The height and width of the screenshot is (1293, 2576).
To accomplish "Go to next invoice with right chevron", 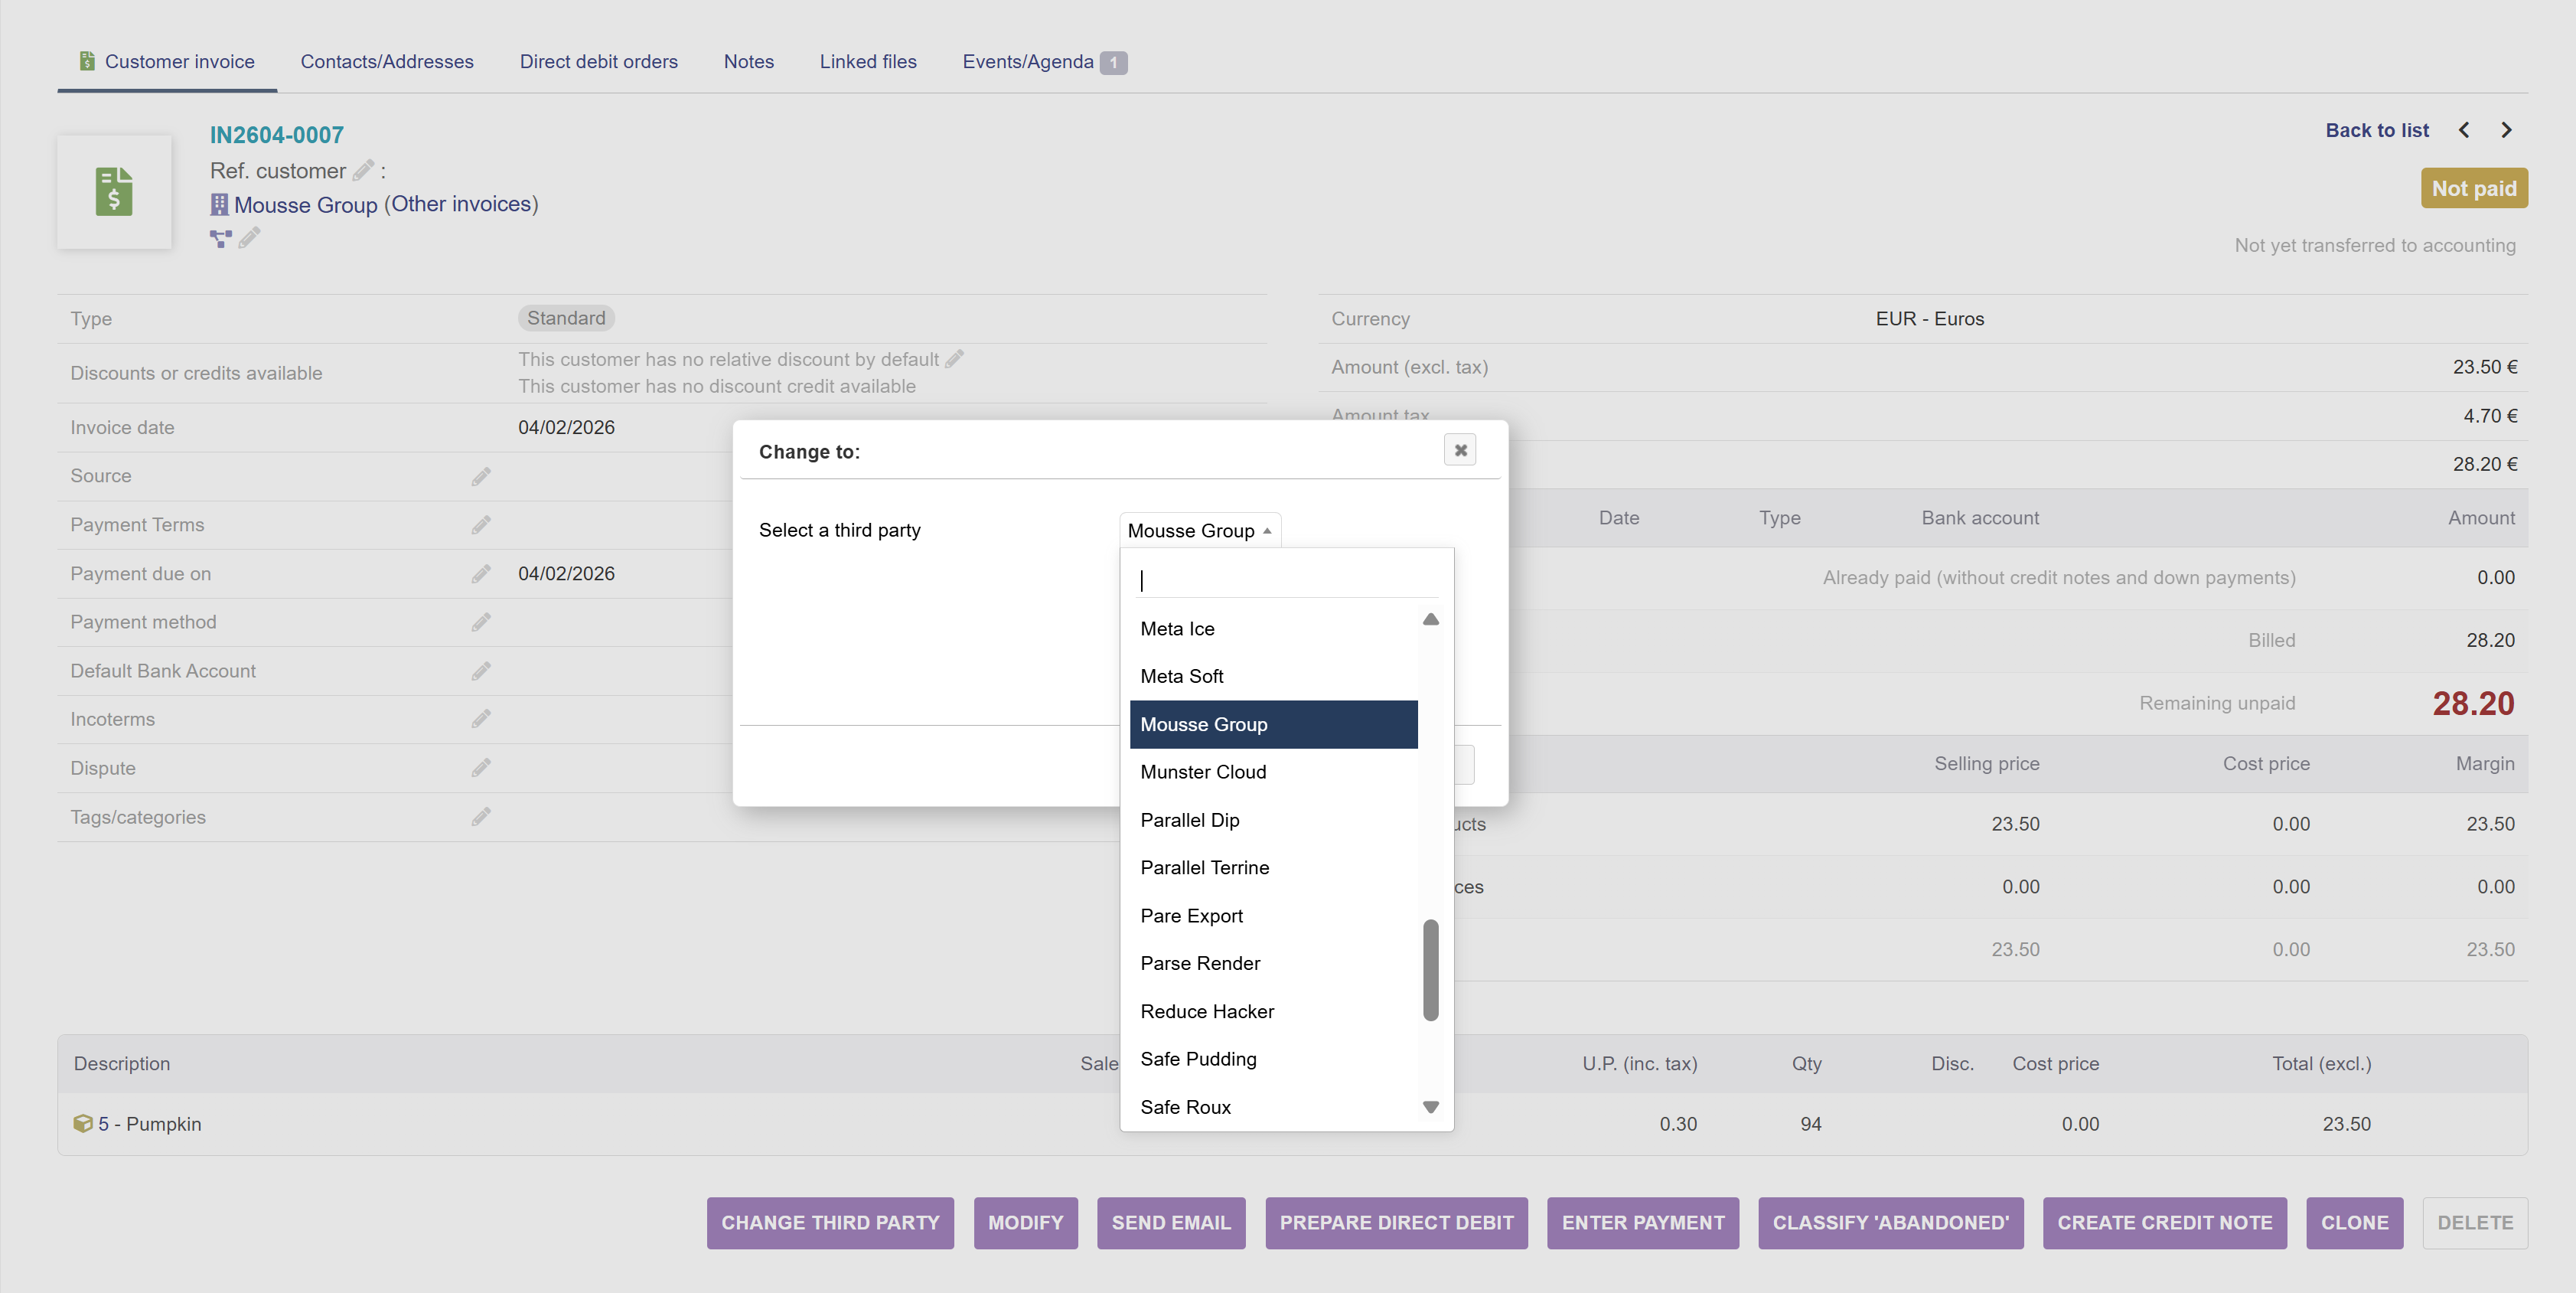I will (2506, 130).
